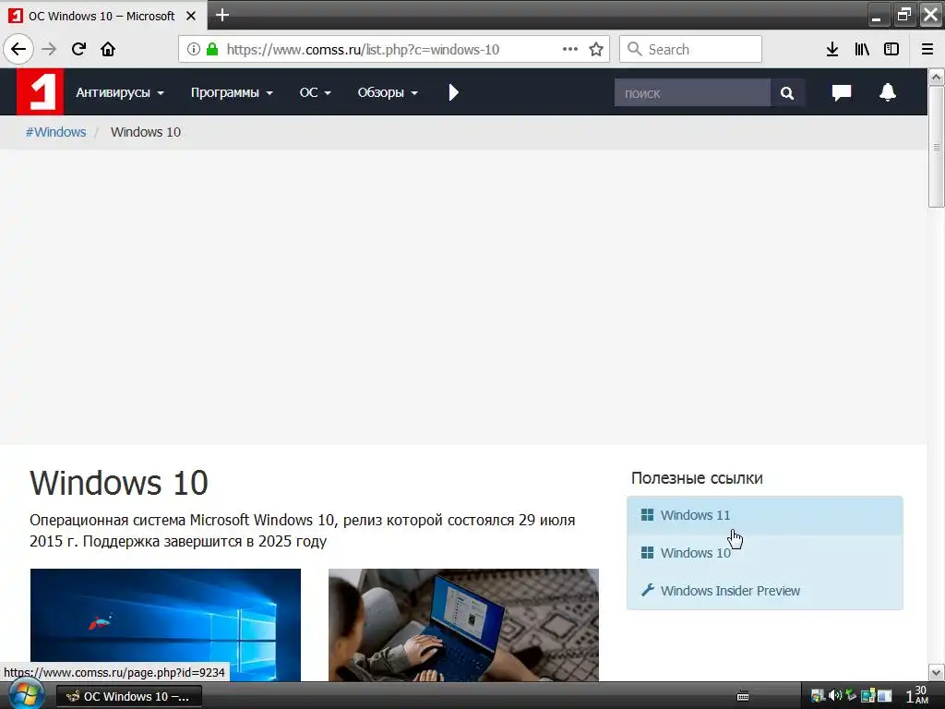Click the site поиск search field
Screen dimensions: 945x709
pyautogui.click(x=692, y=93)
